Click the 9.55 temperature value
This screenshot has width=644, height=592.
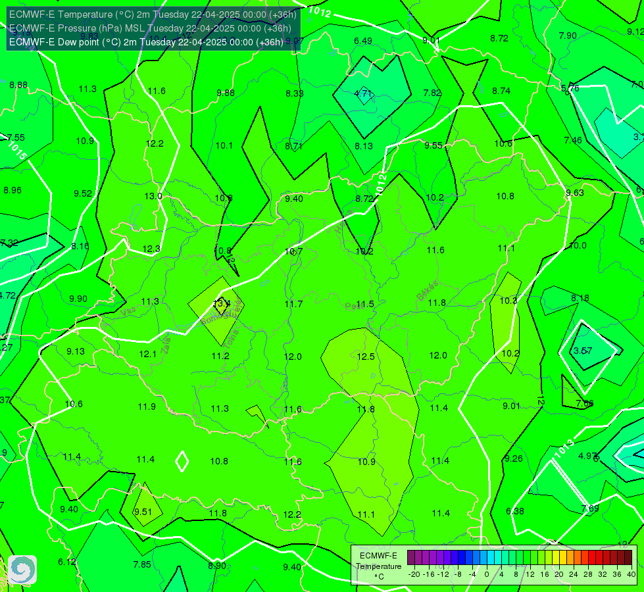tap(433, 145)
